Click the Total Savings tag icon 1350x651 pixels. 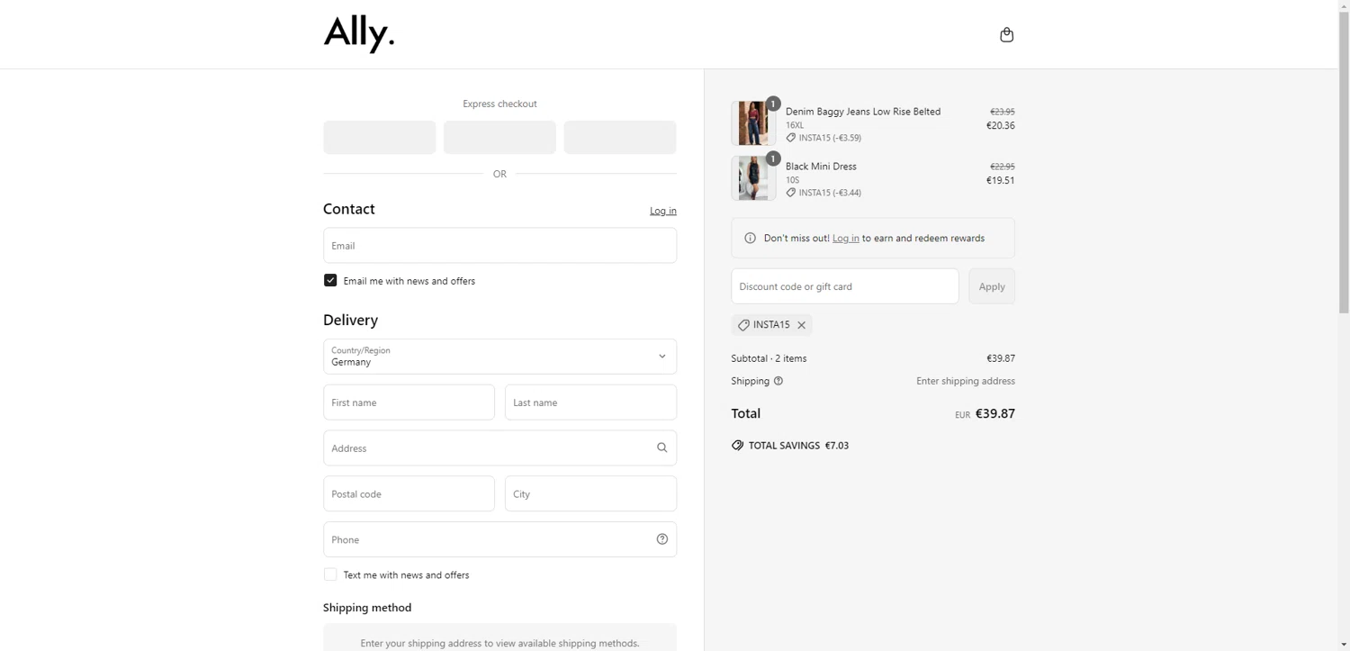[x=737, y=446]
